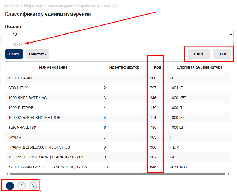
Task: Download the classifier as XML
Action: [223, 54]
